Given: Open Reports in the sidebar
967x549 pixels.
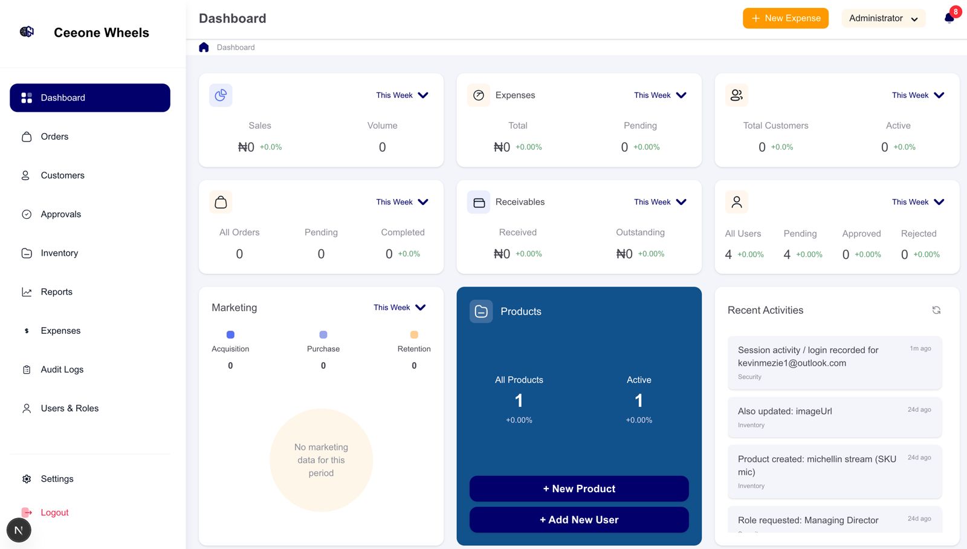Looking at the screenshot, I should (x=90, y=292).
